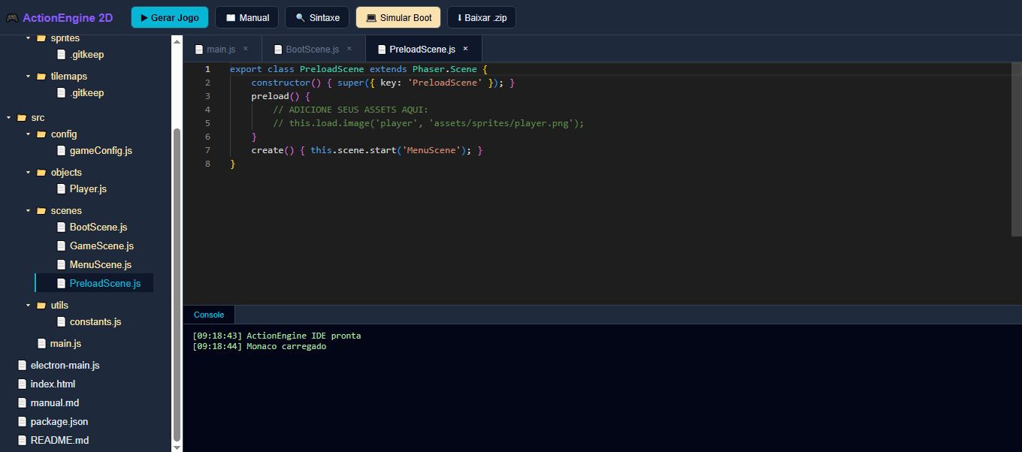1022x452 pixels.
Task: Collapse the tilemaps folder arrow
Action: coord(29,76)
